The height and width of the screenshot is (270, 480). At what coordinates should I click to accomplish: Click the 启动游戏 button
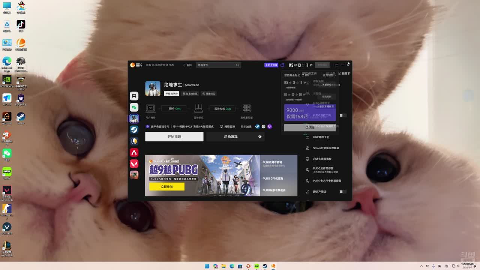click(231, 136)
